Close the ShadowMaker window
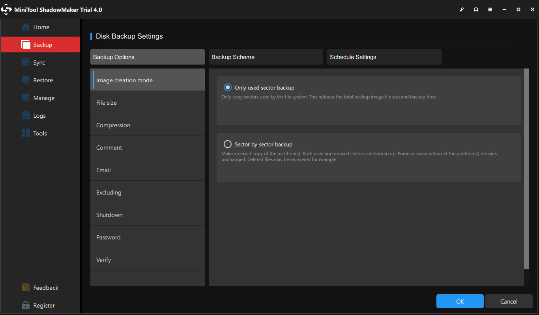Image resolution: width=539 pixels, height=315 pixels. (x=532, y=10)
